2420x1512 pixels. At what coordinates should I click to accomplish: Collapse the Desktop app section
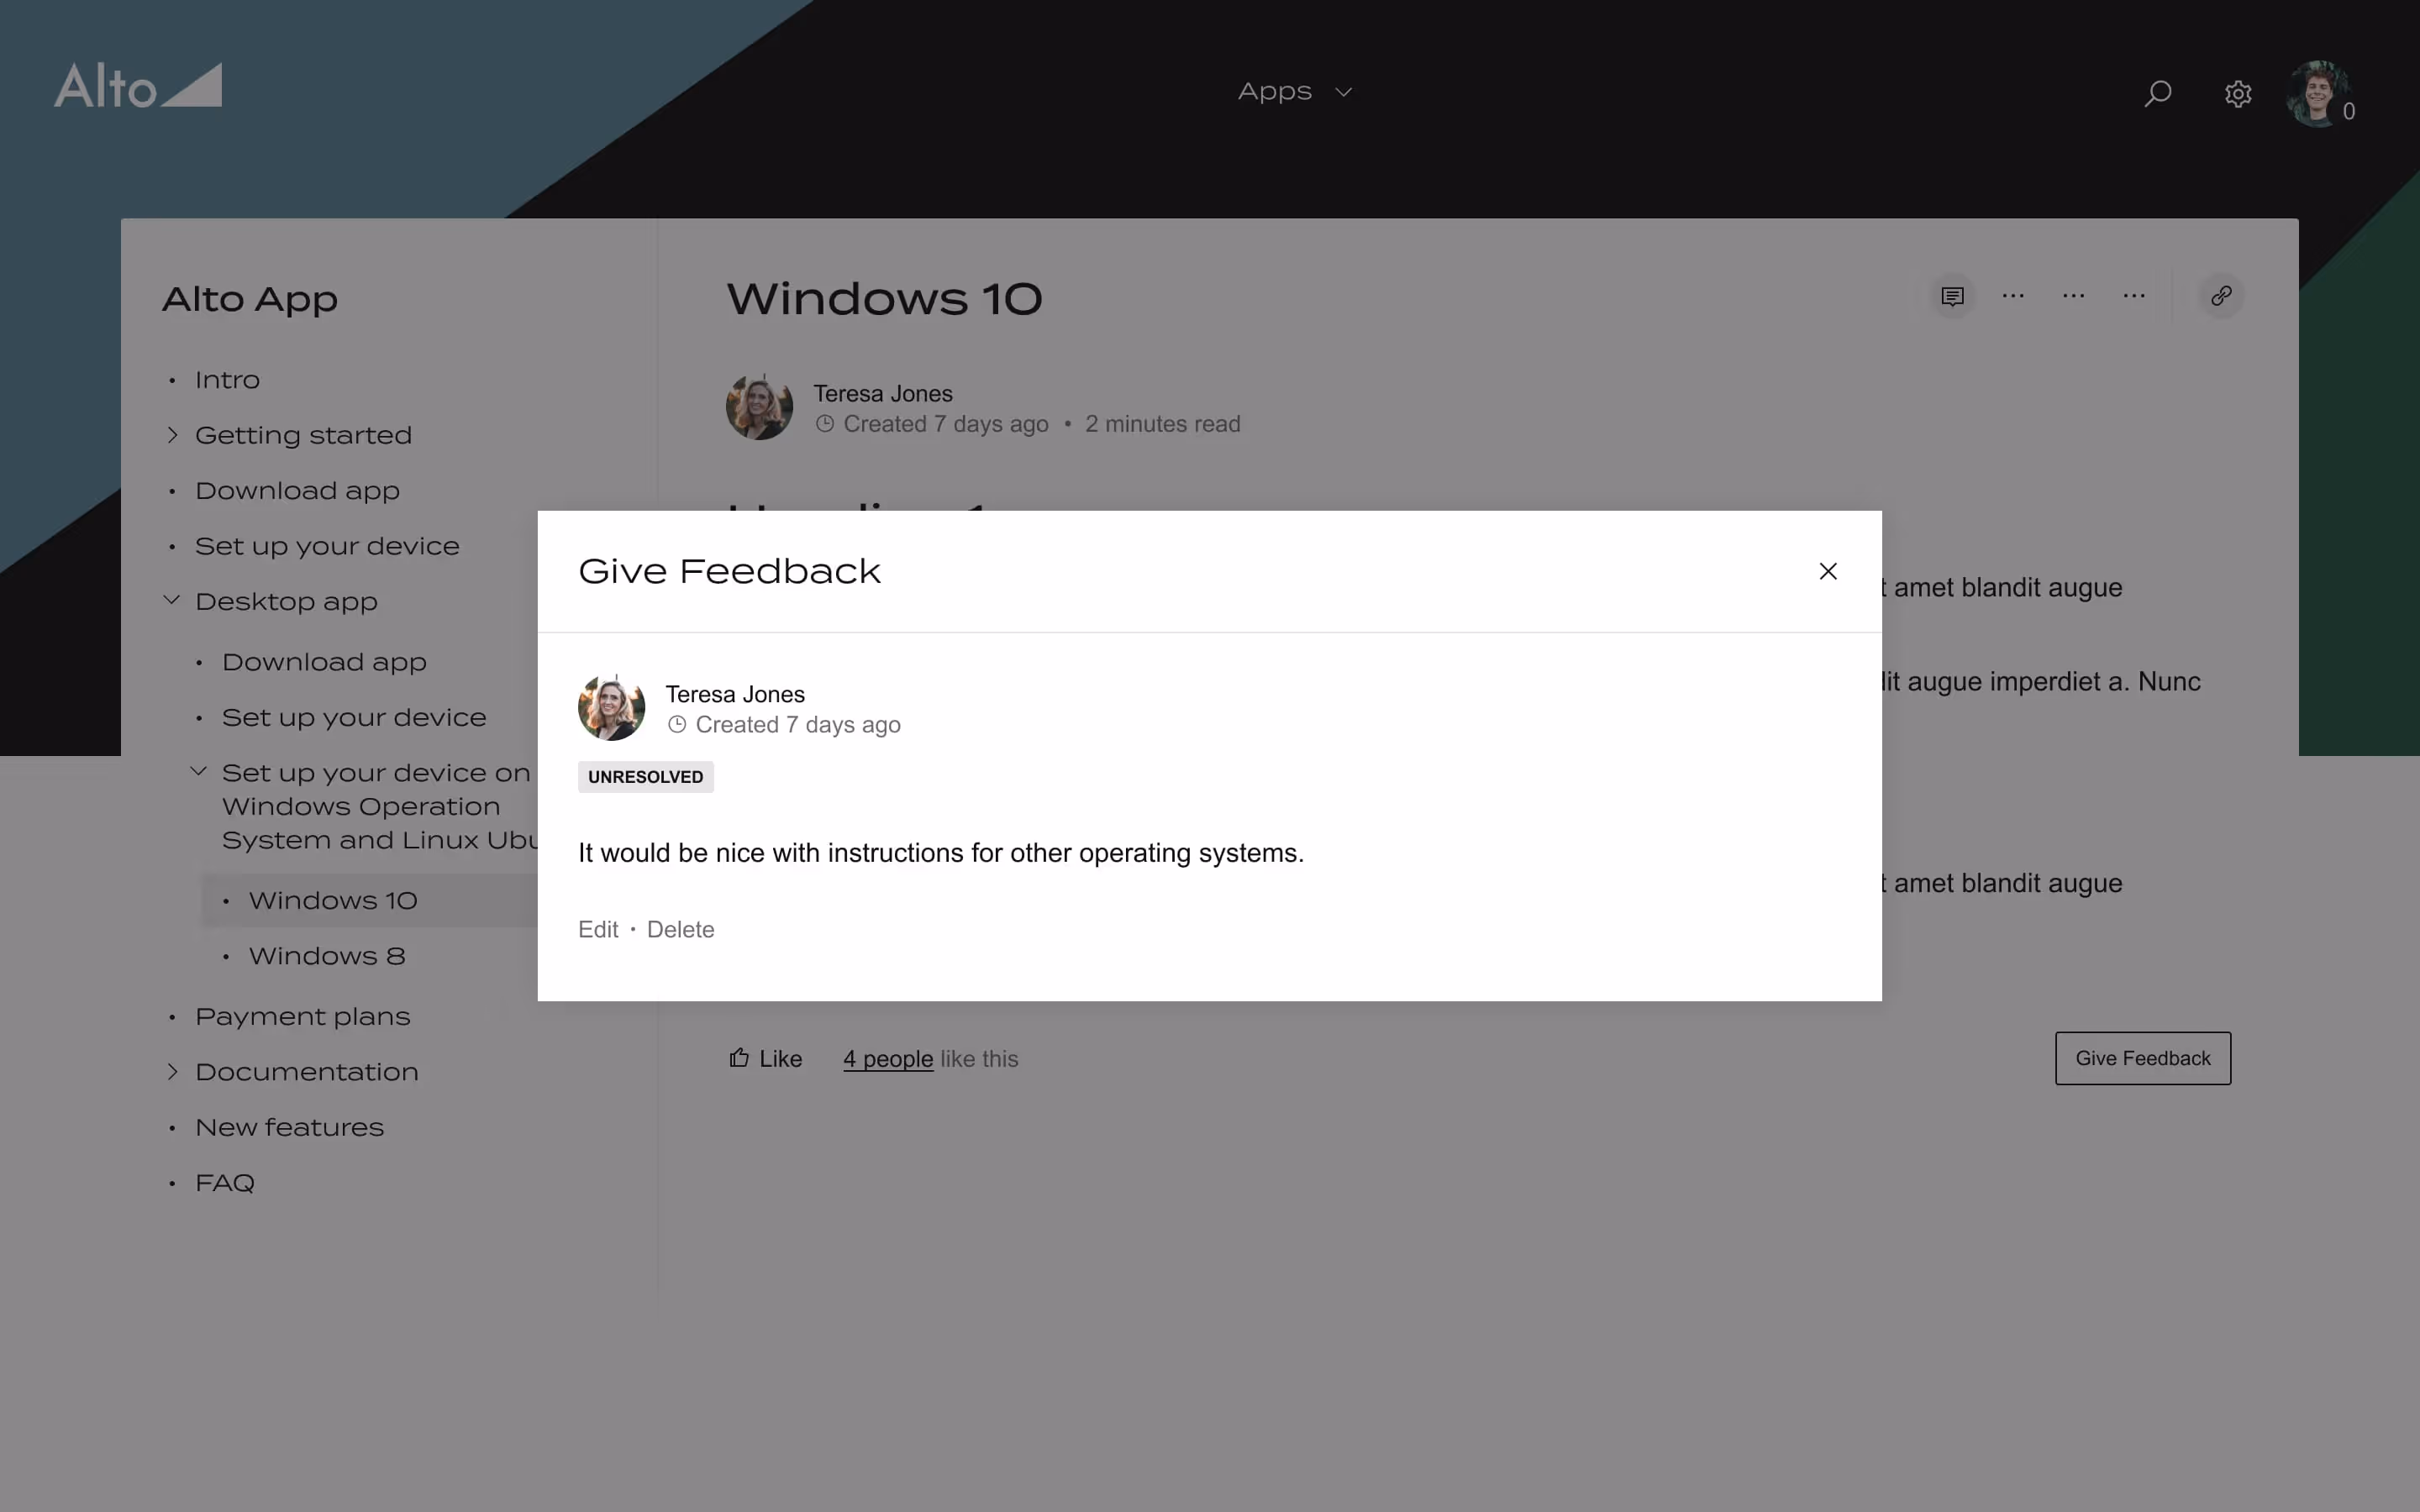click(172, 600)
